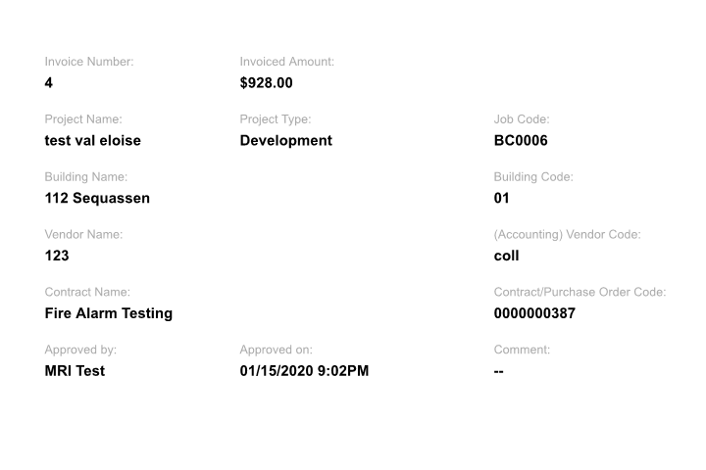706x470 pixels.
Task: Click the invoice number value 4
Action: click(x=49, y=83)
